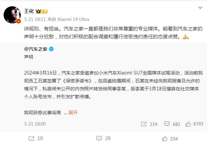Click 王化's profile avatar

pyautogui.click(x=12, y=15)
